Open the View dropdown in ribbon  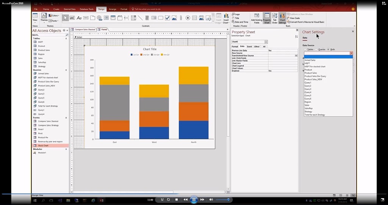coord(35,22)
